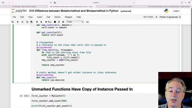Image resolution: width=192 pixels, height=108 pixels.
Task: Open the Kernel menu
Action: (57, 17)
